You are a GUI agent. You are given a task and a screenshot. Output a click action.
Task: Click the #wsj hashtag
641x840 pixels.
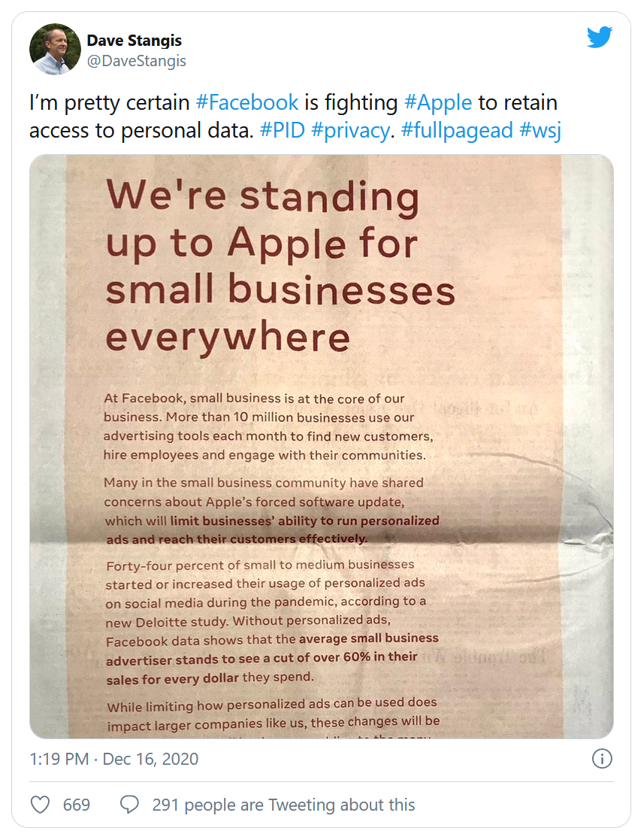(540, 130)
